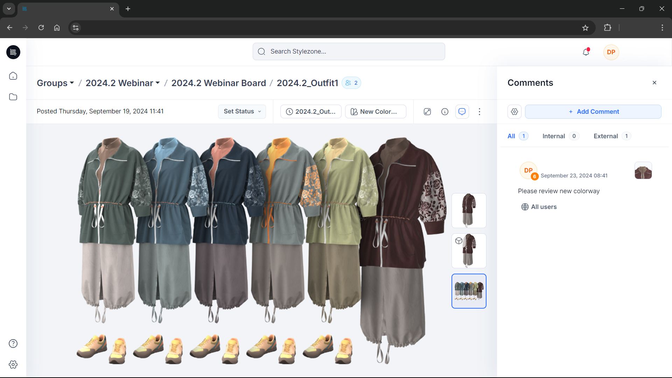
Task: Open the expand-to-fullscreen icon above the outfit image
Action: tap(427, 111)
